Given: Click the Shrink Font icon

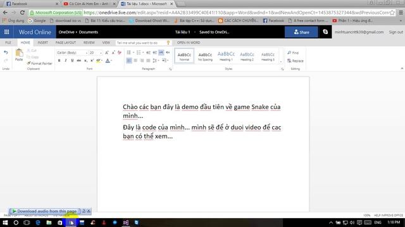Looking at the screenshot, I should coord(113,52).
